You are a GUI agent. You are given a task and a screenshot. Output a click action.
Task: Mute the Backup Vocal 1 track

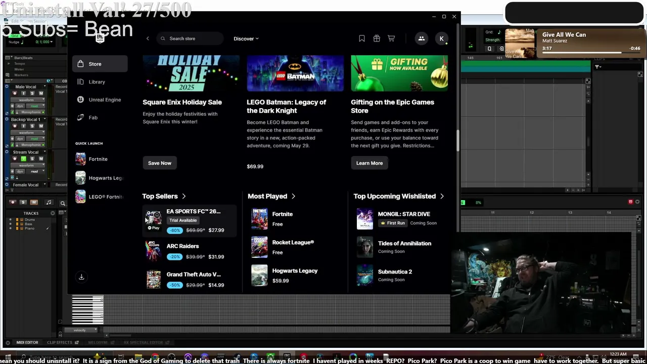(41, 126)
